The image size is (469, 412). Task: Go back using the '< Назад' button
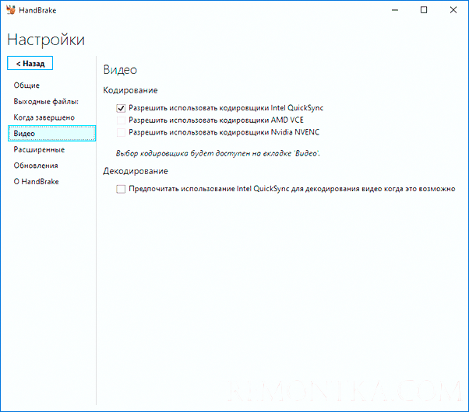click(x=30, y=63)
